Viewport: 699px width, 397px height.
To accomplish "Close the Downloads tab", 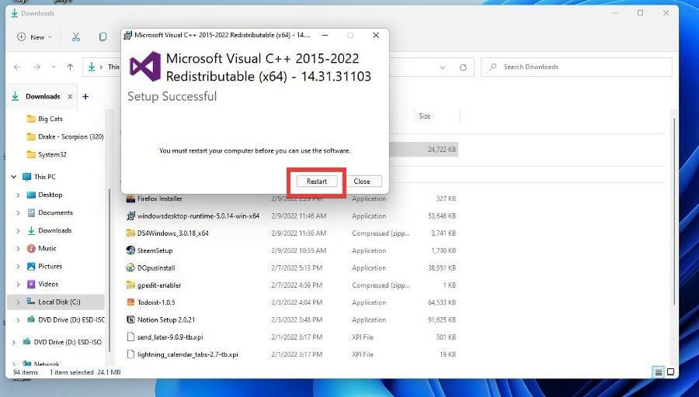I will click(x=70, y=97).
